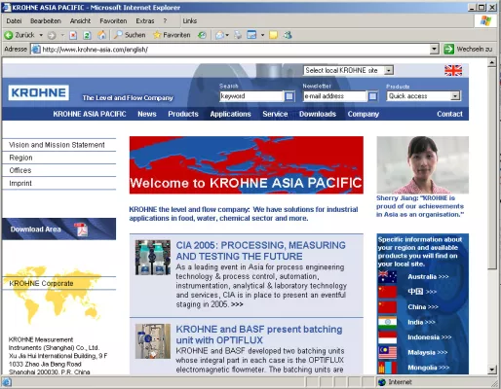Screen dimensions: 501x389
Task: Open the KROHNE Corporate link
Action: [41, 283]
